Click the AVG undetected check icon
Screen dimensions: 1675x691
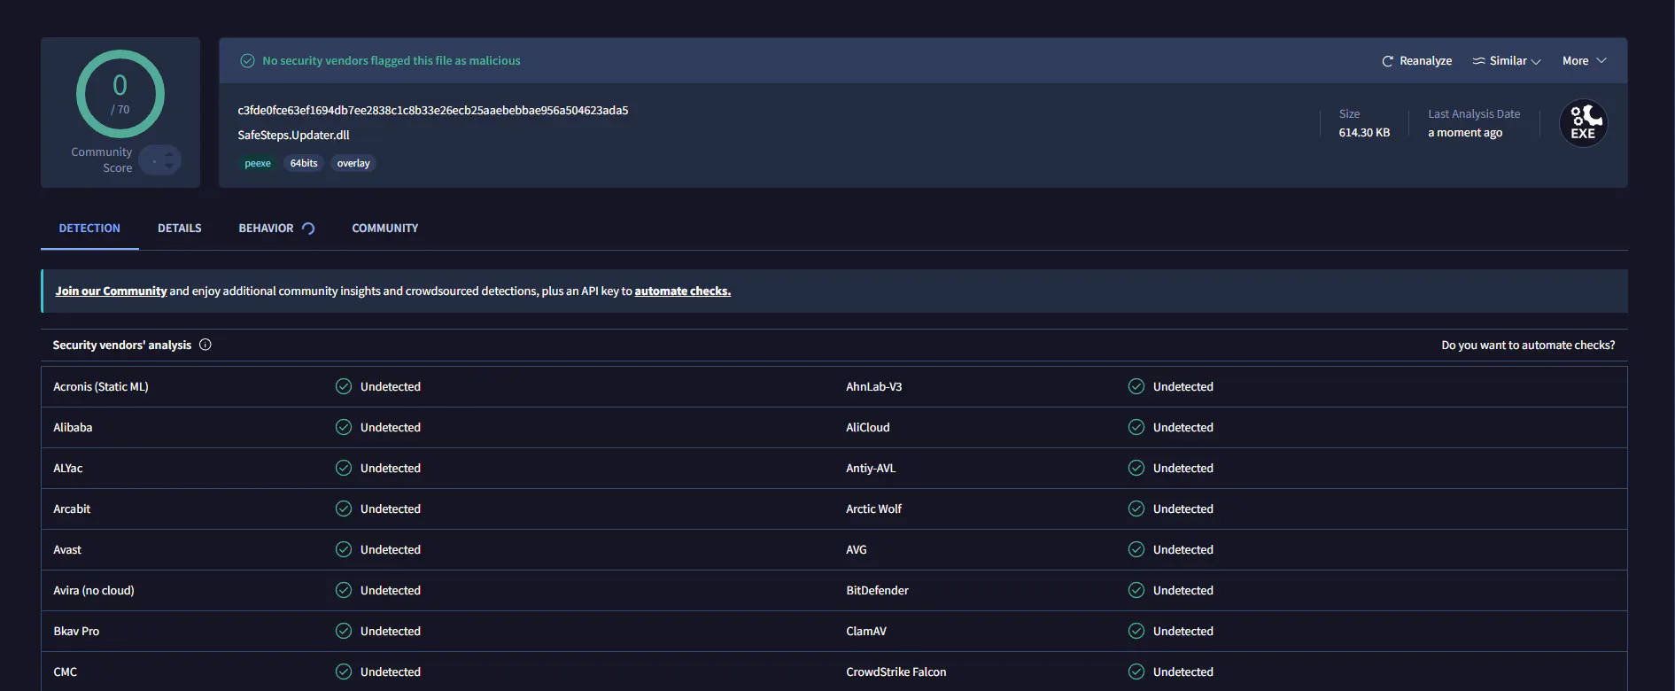click(1136, 549)
